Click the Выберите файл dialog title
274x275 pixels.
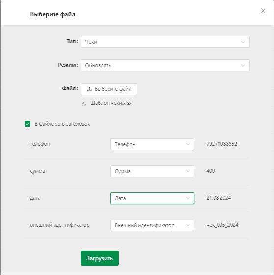click(x=53, y=14)
